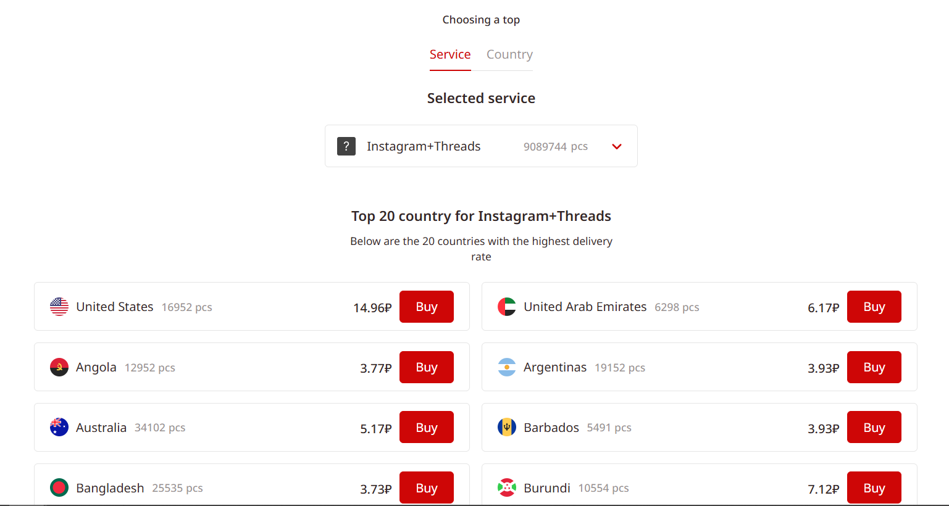Click the Bangladesh flag icon
The image size is (949, 506).
coord(59,487)
